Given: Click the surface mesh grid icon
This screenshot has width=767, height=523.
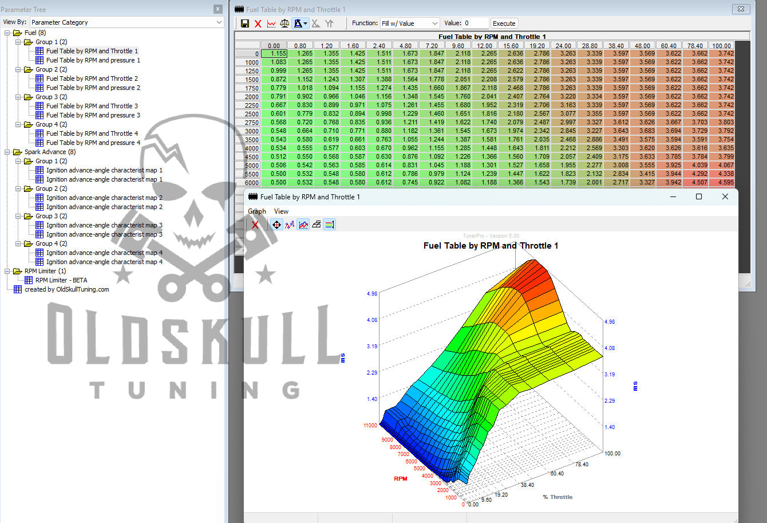Looking at the screenshot, I should pos(316,225).
